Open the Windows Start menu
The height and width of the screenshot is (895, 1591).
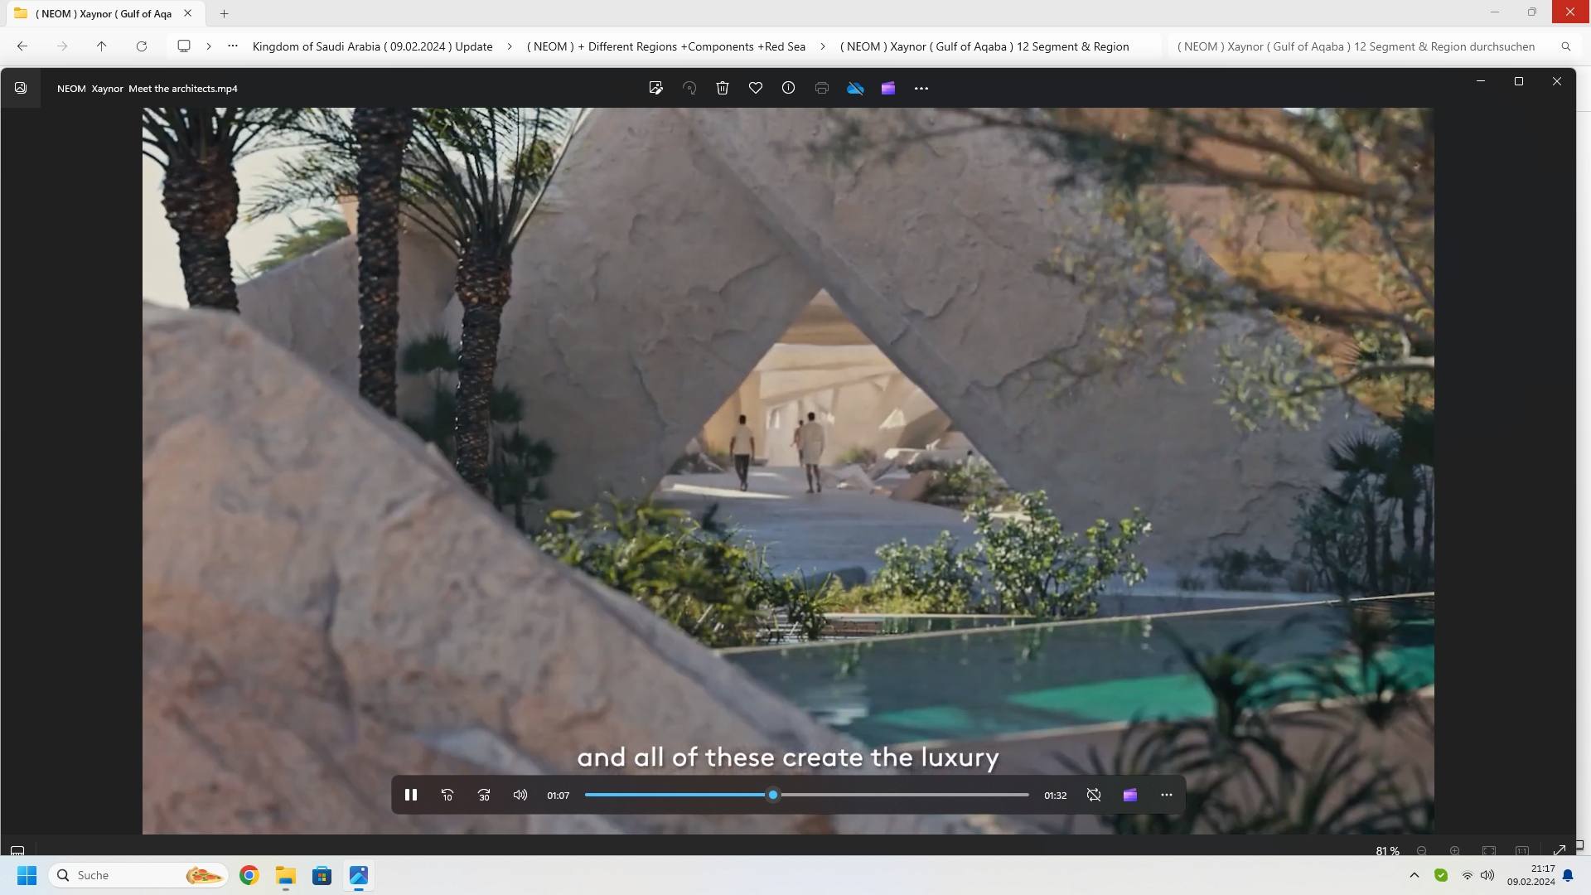tap(27, 875)
